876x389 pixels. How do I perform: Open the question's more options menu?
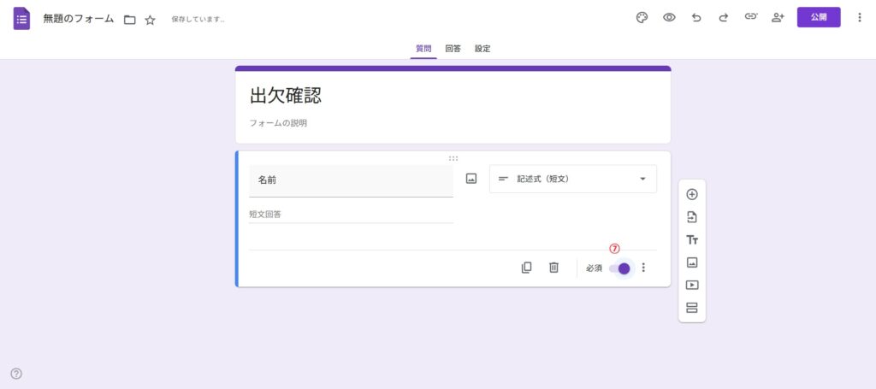643,268
